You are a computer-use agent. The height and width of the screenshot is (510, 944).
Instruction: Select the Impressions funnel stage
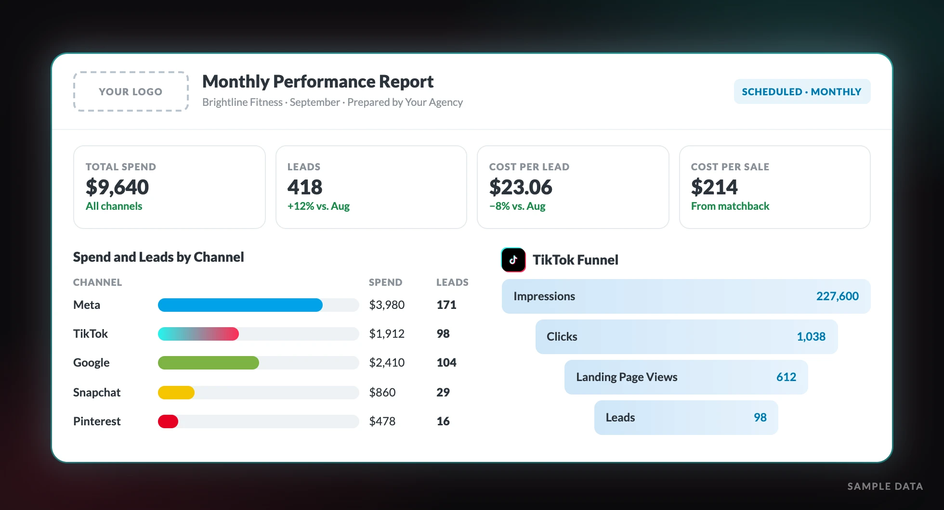[686, 296]
